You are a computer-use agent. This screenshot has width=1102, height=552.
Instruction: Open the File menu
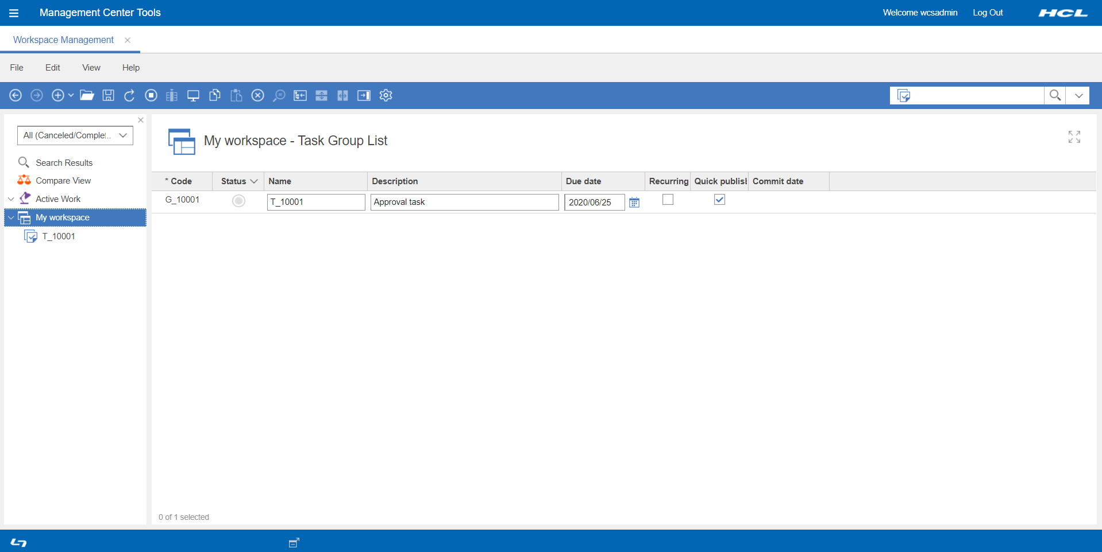tap(16, 67)
